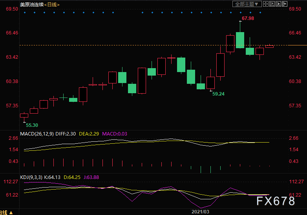
Task: Open the 全部主题 dropdown
Action: 247,4
